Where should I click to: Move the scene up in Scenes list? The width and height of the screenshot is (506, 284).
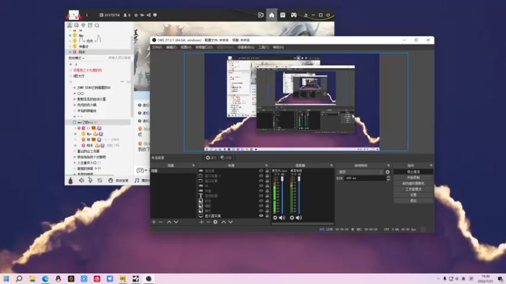(x=169, y=222)
